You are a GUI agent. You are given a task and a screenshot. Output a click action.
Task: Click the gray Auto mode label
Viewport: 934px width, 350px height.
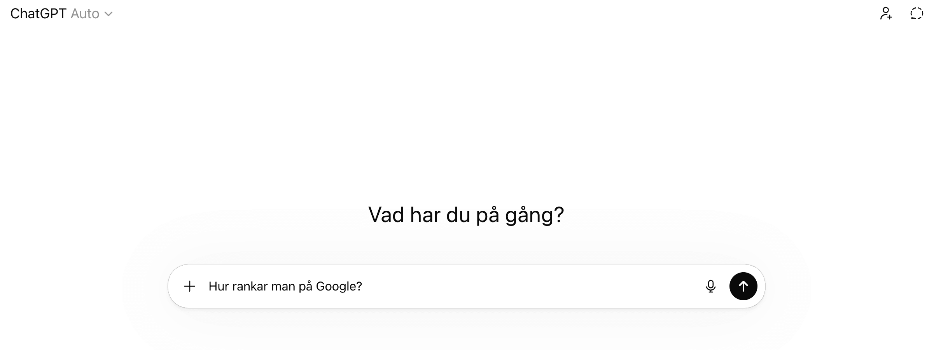[85, 14]
